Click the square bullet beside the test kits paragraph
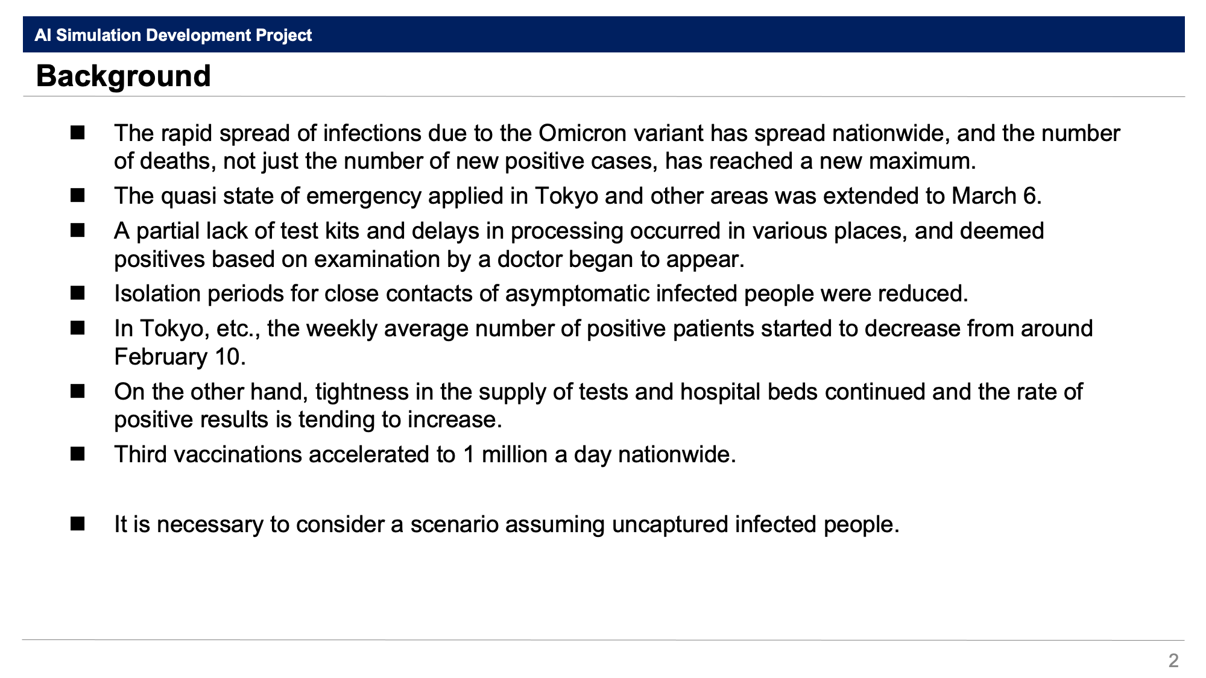 pos(77,230)
